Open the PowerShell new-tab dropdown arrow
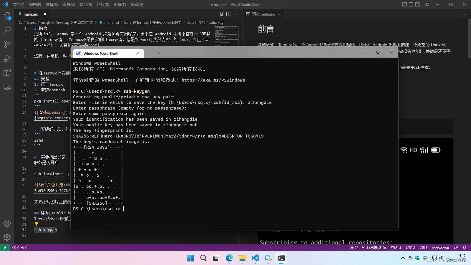Screen dimensions: 471x265 (x=159, y=53)
